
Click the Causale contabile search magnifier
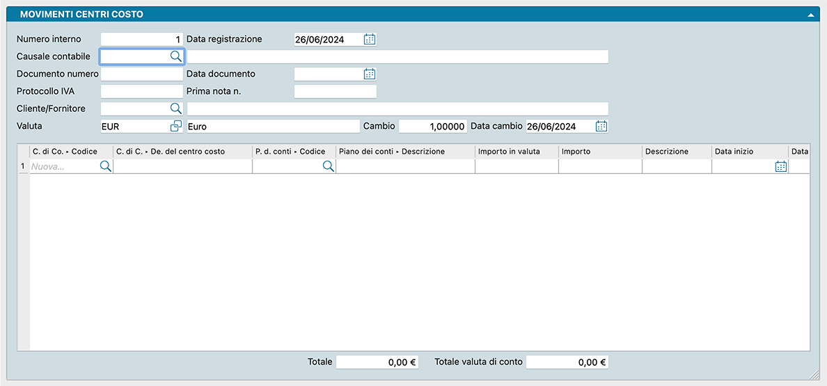(176, 56)
